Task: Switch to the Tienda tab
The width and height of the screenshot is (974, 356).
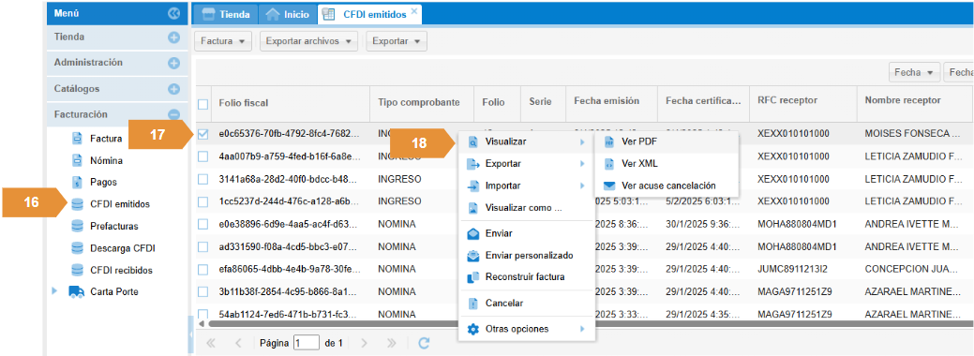Action: click(x=226, y=14)
